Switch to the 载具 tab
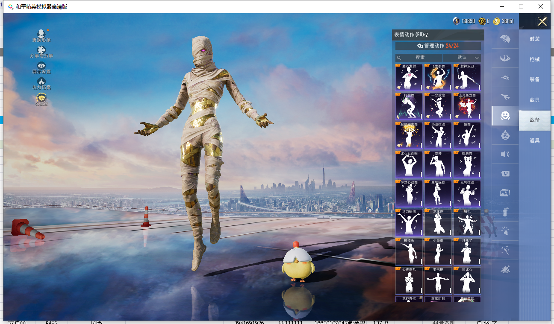Viewport: 554px width, 324px height. coord(535,100)
